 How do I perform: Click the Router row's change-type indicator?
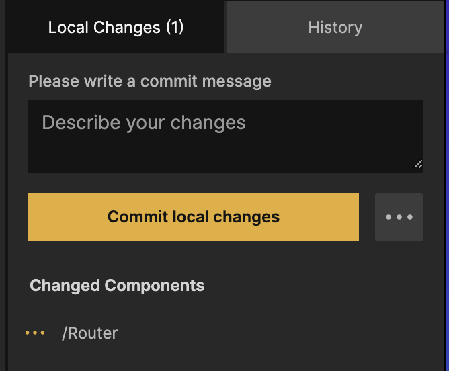click(35, 333)
